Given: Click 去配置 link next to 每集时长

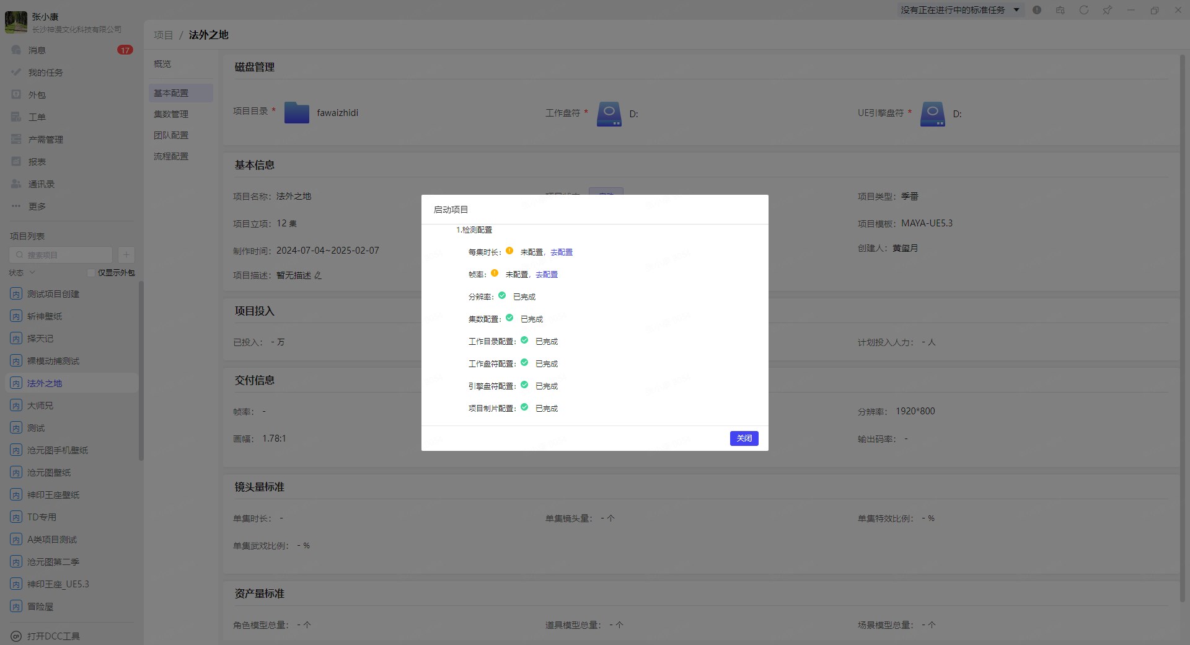Looking at the screenshot, I should pos(561,252).
